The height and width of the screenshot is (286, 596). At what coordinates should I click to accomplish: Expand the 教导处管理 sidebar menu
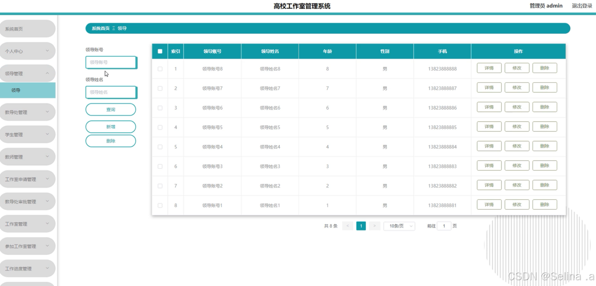click(28, 112)
